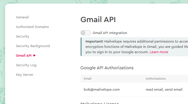Select Security Background in sidebar
The height and width of the screenshot is (104, 188).
click(33, 46)
